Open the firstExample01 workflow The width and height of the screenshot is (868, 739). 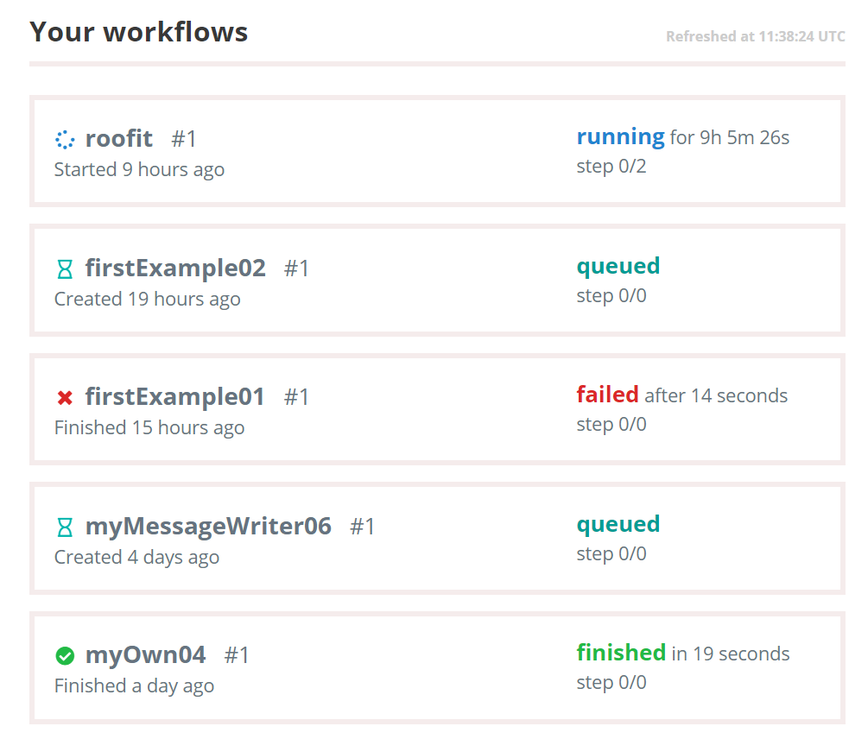pos(175,396)
